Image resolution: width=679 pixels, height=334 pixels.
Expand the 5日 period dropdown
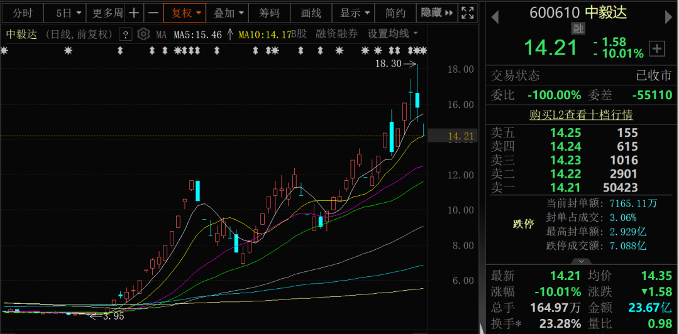coord(67,13)
